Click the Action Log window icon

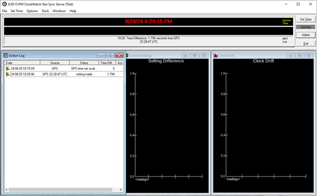point(6,55)
